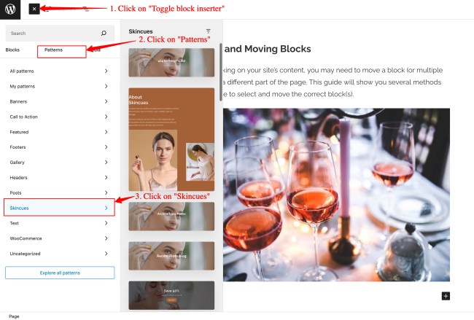Click the search magnifier icon
This screenshot has height=320, width=474.
point(104,33)
